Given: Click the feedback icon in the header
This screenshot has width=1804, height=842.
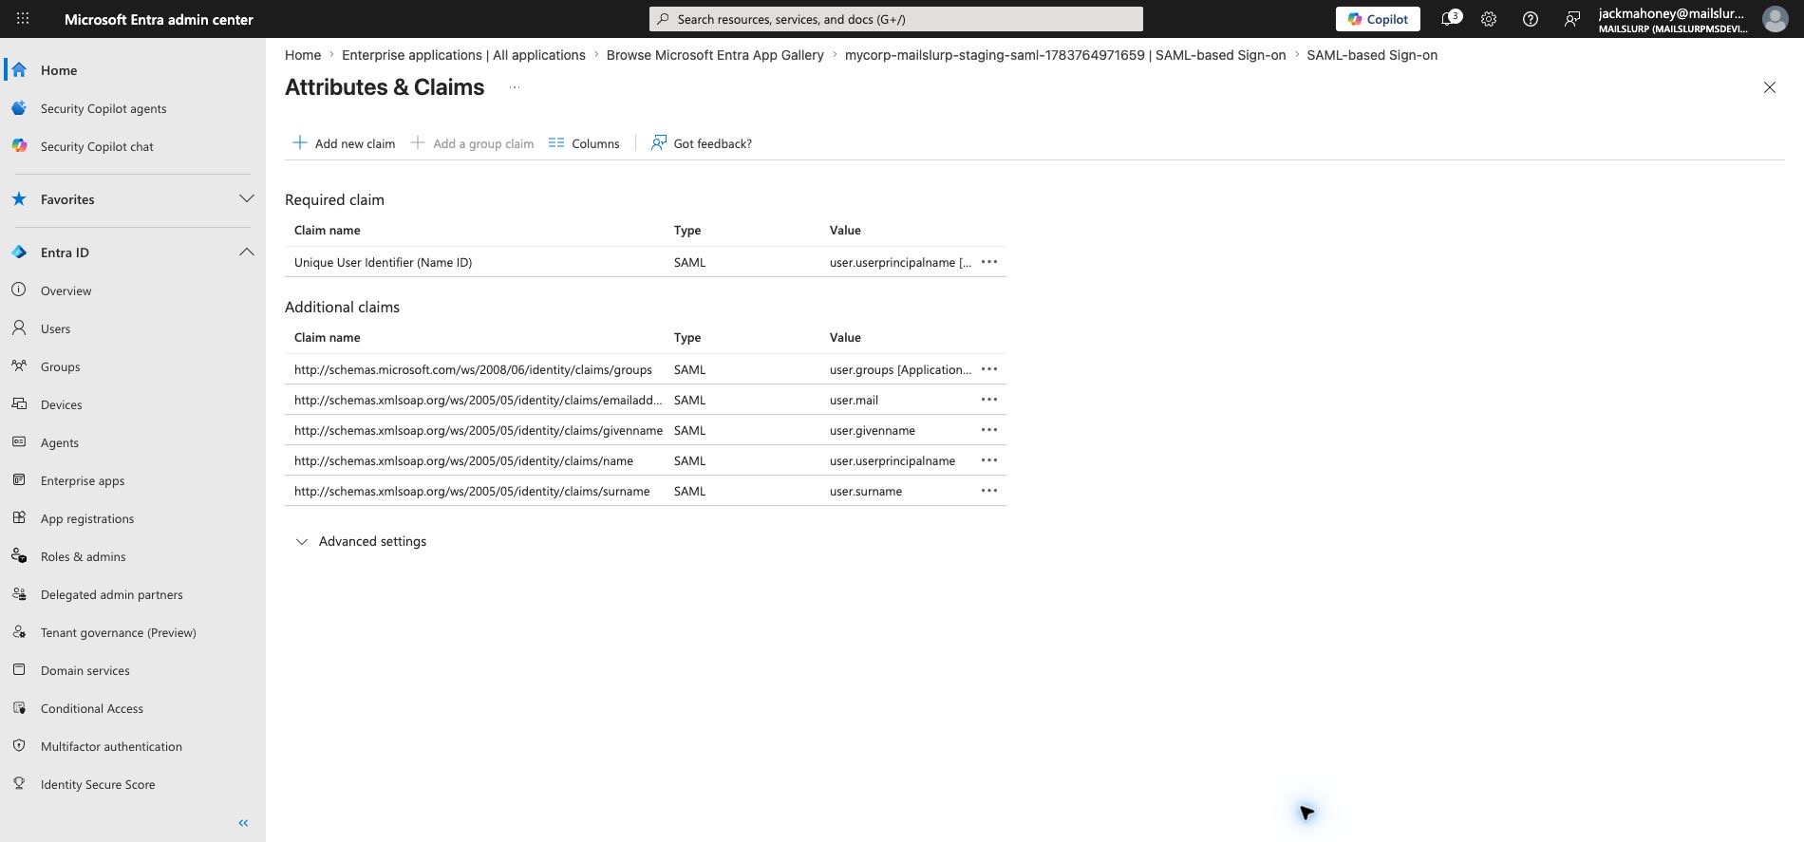Looking at the screenshot, I should click(x=1572, y=19).
